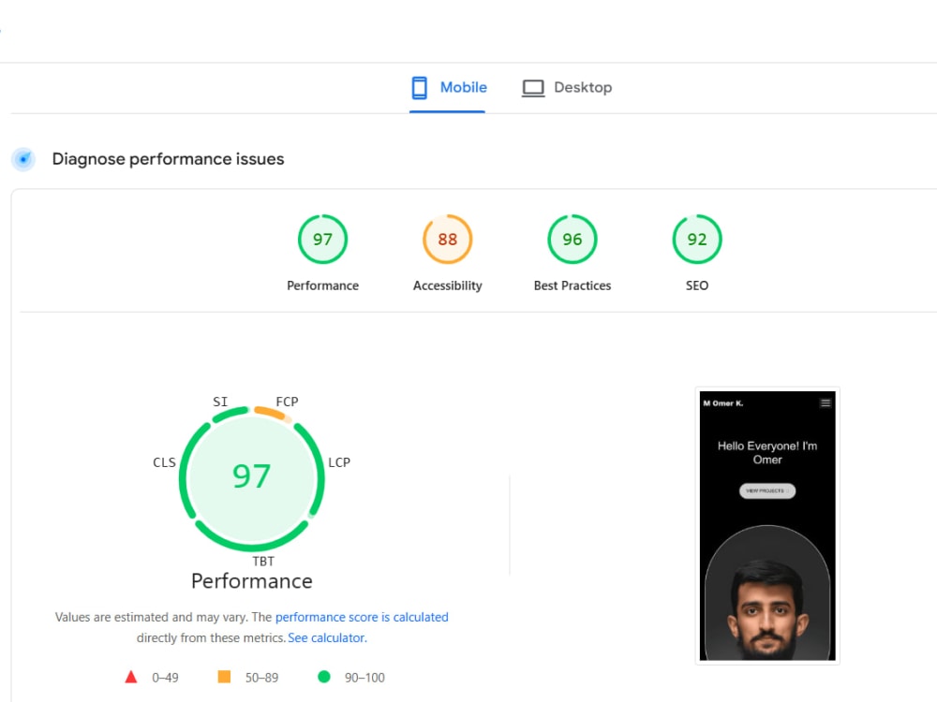
Task: Click the red triangle 0–49 legend icon
Action: 131,677
